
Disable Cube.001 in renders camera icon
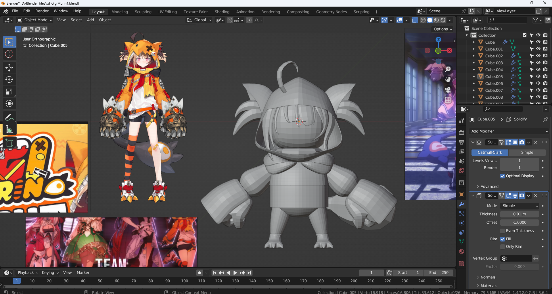click(x=545, y=49)
